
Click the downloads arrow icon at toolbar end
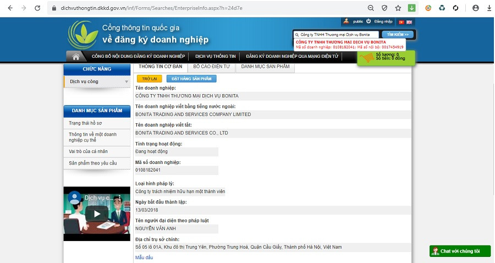[489, 8]
